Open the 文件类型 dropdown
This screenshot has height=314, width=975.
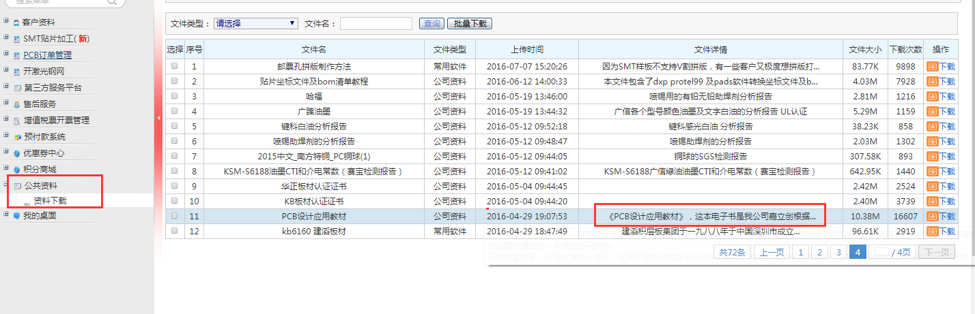pyautogui.click(x=255, y=23)
